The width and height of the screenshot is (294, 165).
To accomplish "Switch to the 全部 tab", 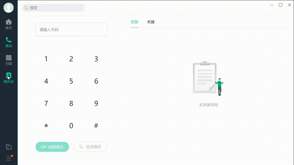I will (134, 22).
